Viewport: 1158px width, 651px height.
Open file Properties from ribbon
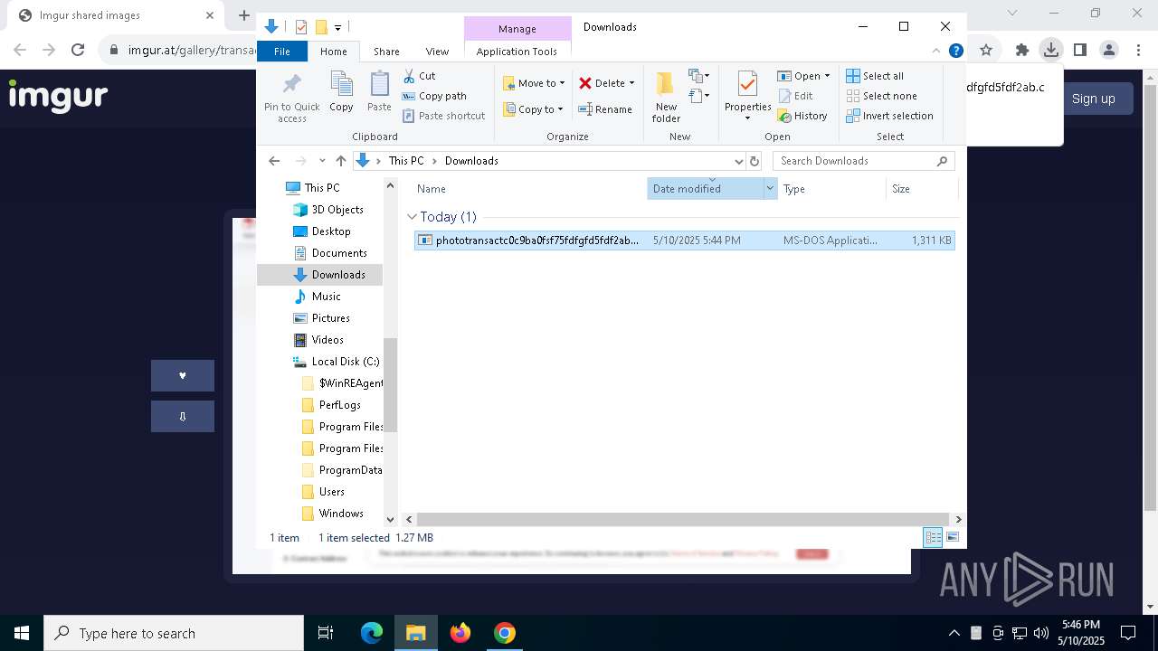click(x=747, y=96)
